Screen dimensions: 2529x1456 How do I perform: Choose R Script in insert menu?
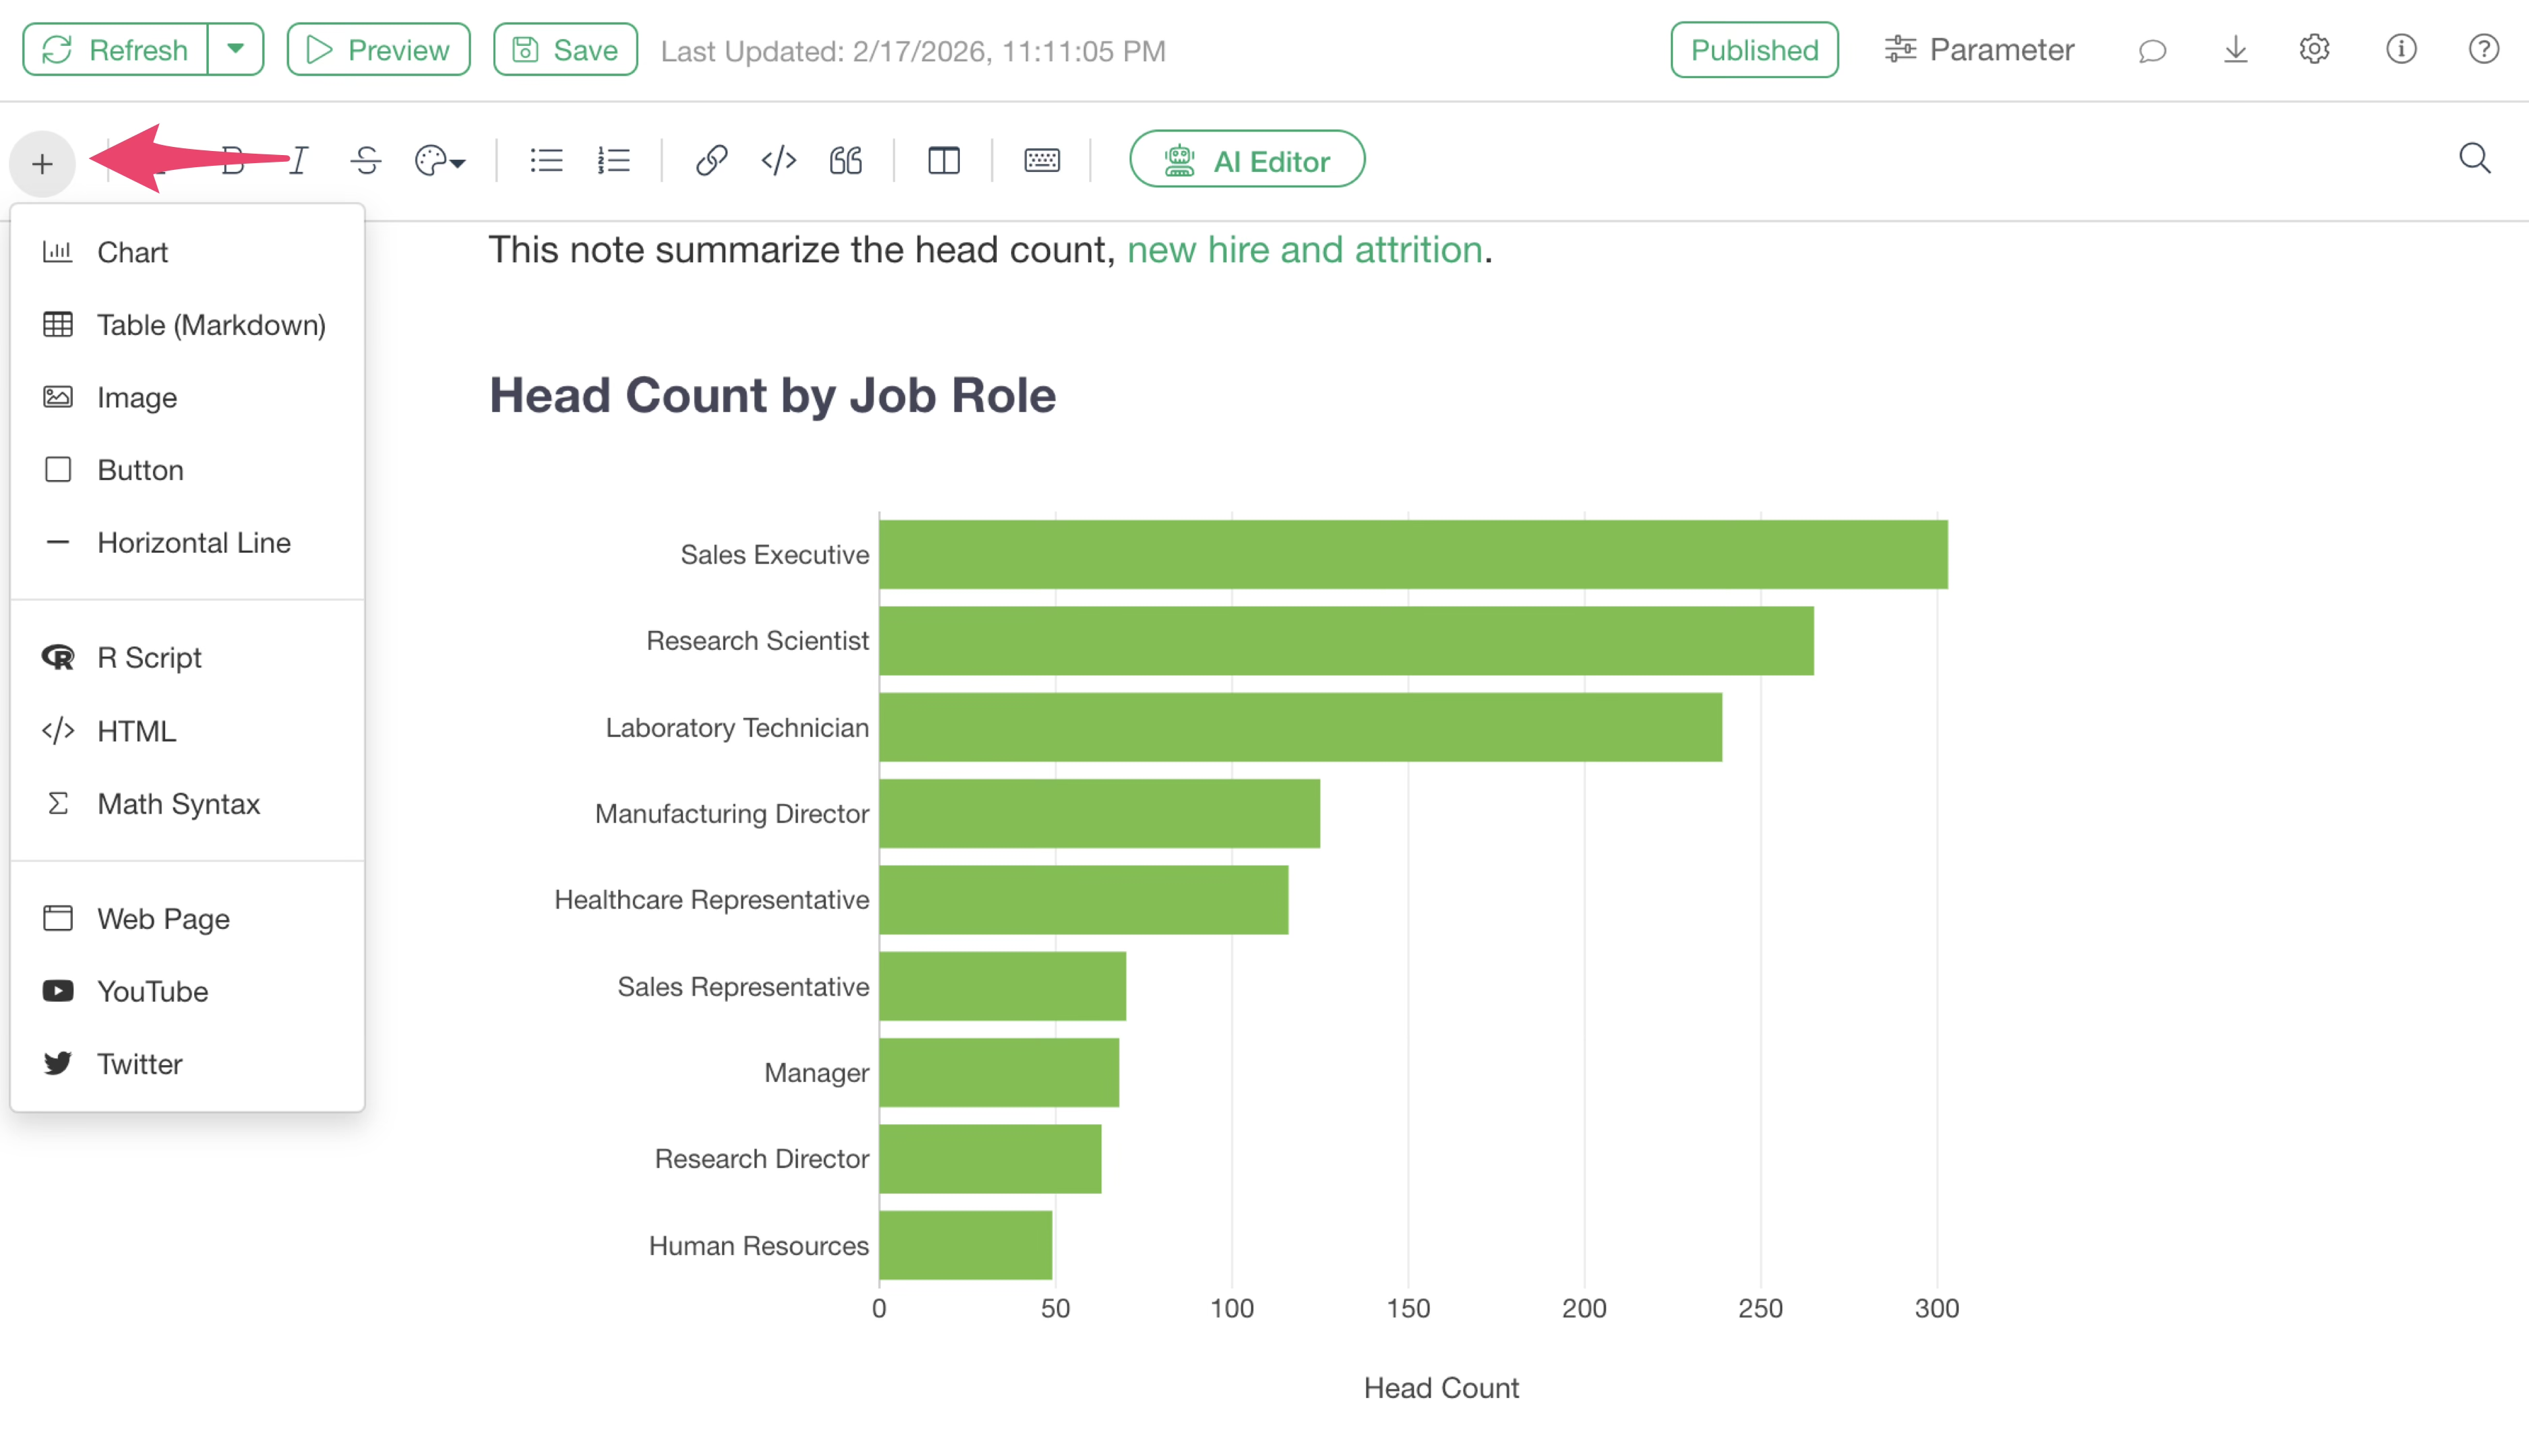tap(149, 657)
